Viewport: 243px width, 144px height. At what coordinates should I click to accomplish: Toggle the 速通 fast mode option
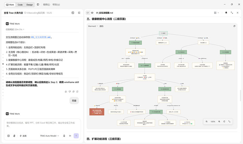point(23,136)
